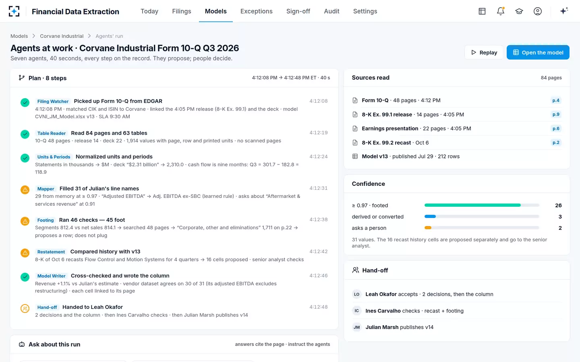
Task: Click the warning icon on Restatement step
Action: point(25,253)
